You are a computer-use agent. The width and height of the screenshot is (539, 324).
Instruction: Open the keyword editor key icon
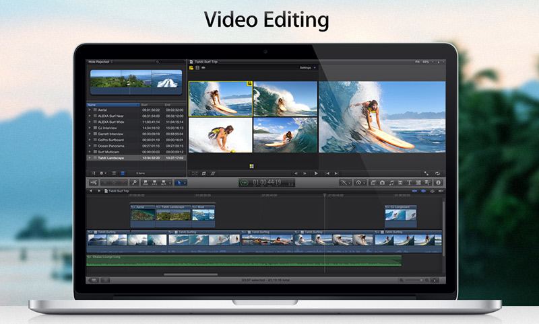(134, 183)
